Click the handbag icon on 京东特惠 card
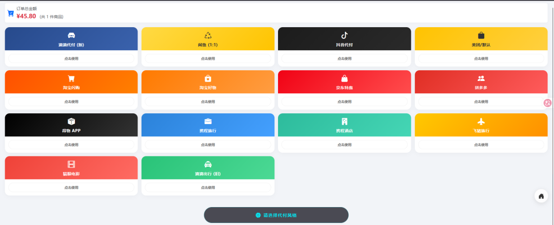 tap(345, 78)
